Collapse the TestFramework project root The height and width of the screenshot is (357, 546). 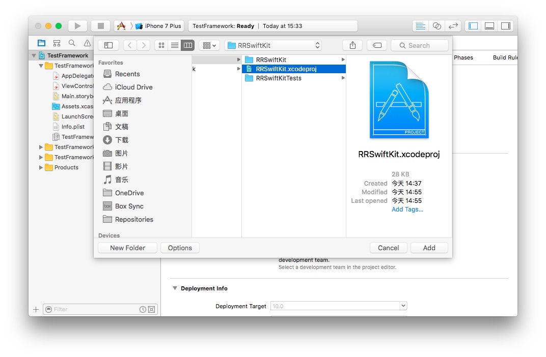click(34, 55)
